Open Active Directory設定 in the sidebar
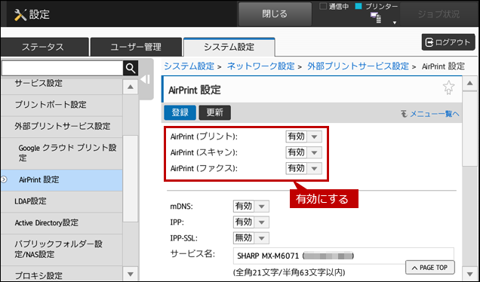Viewport: 480px width, 282px height. (61, 222)
